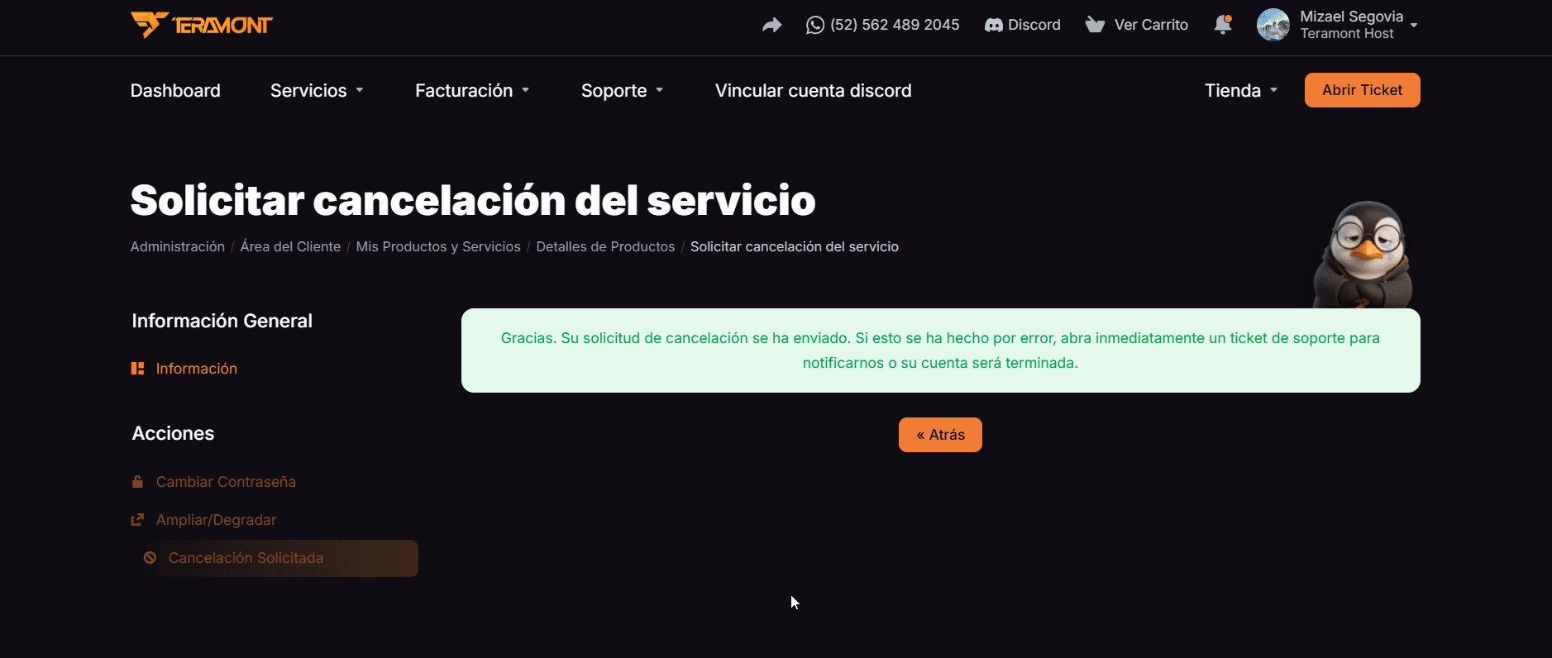Open Detalles de Productos breadcrumb
The image size is (1552, 658).
coord(605,246)
